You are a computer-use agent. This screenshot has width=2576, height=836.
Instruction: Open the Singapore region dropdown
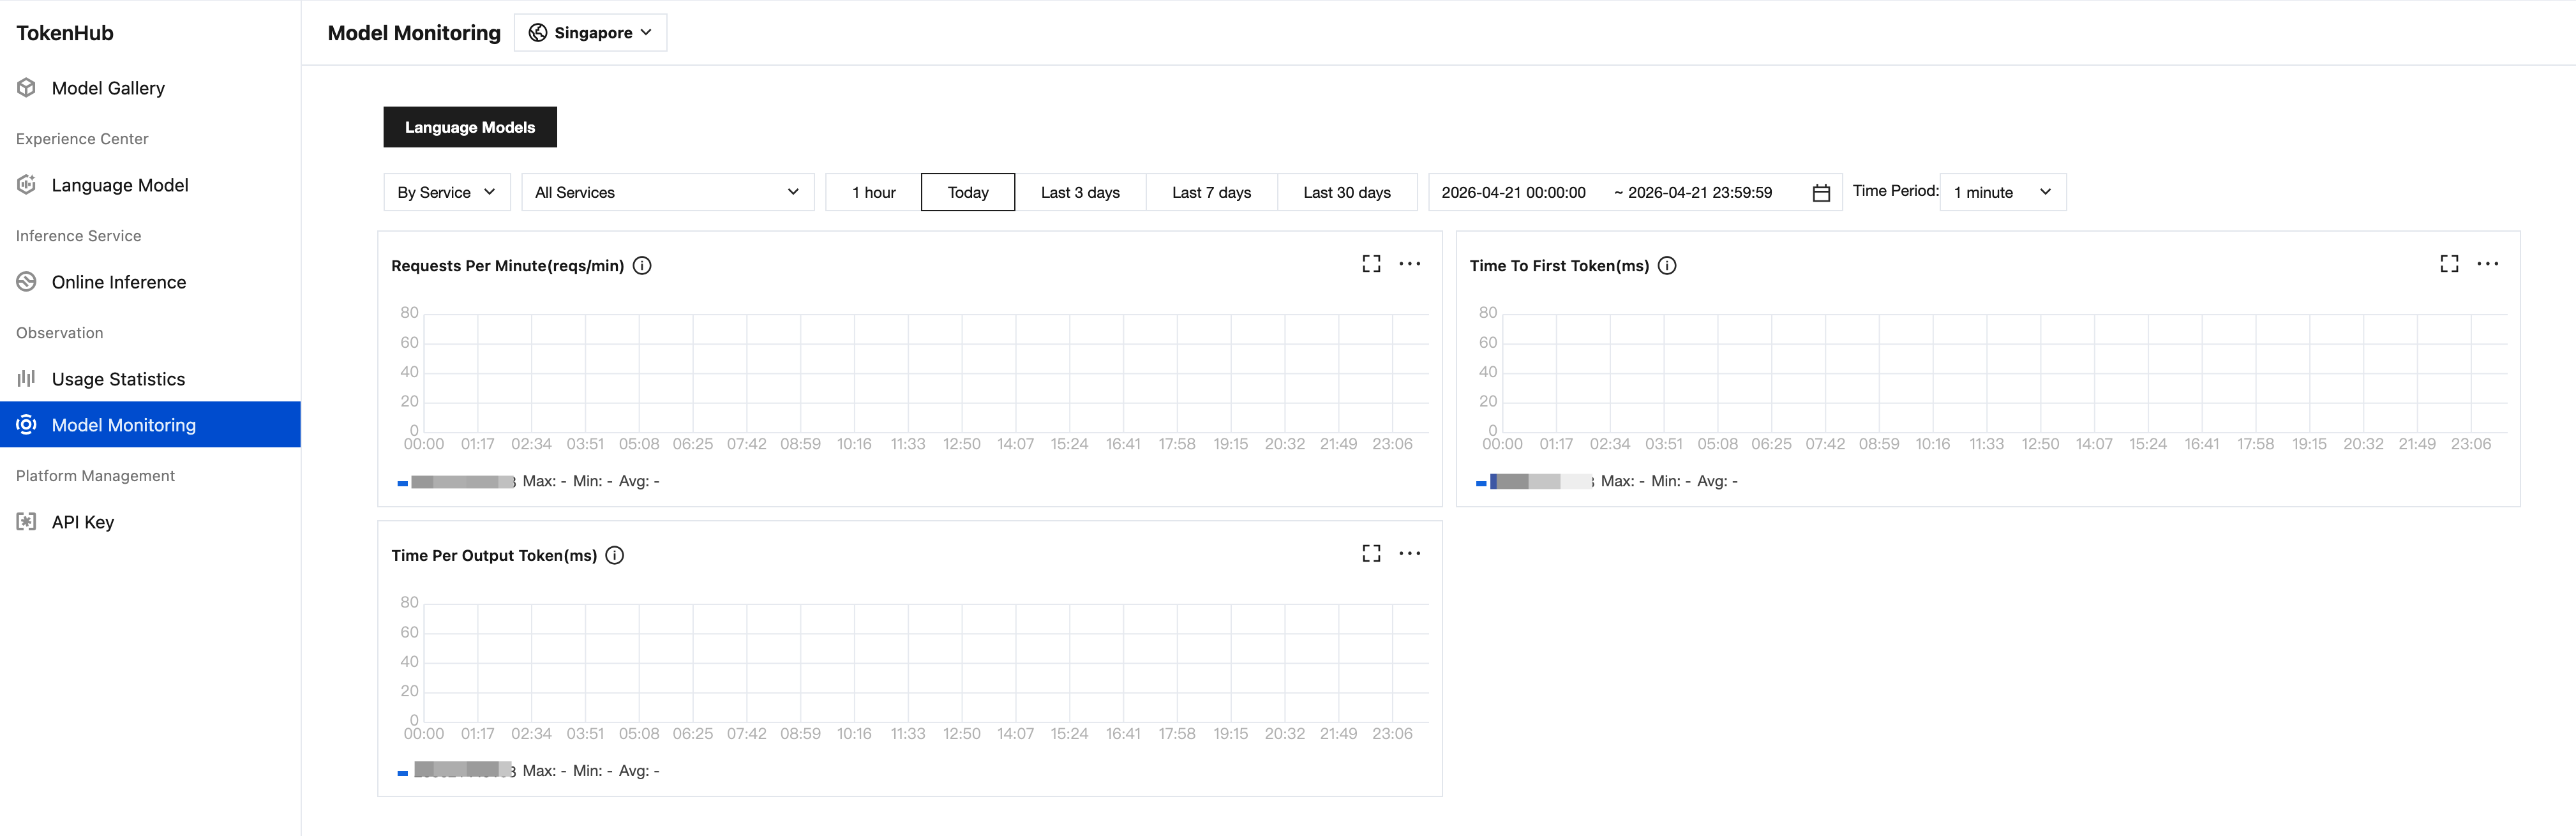tap(590, 33)
